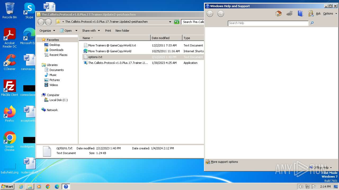The image size is (339, 190).
Task: Select Recent Places in navigation pane
Action: (x=58, y=55)
